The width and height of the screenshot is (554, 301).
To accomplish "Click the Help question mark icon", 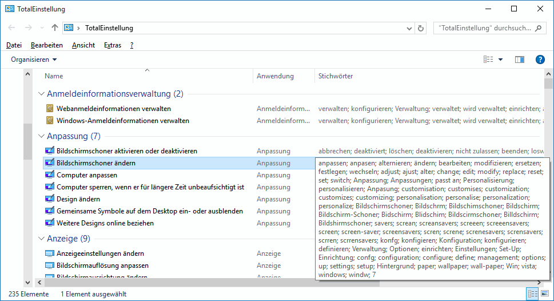I will pos(540,60).
